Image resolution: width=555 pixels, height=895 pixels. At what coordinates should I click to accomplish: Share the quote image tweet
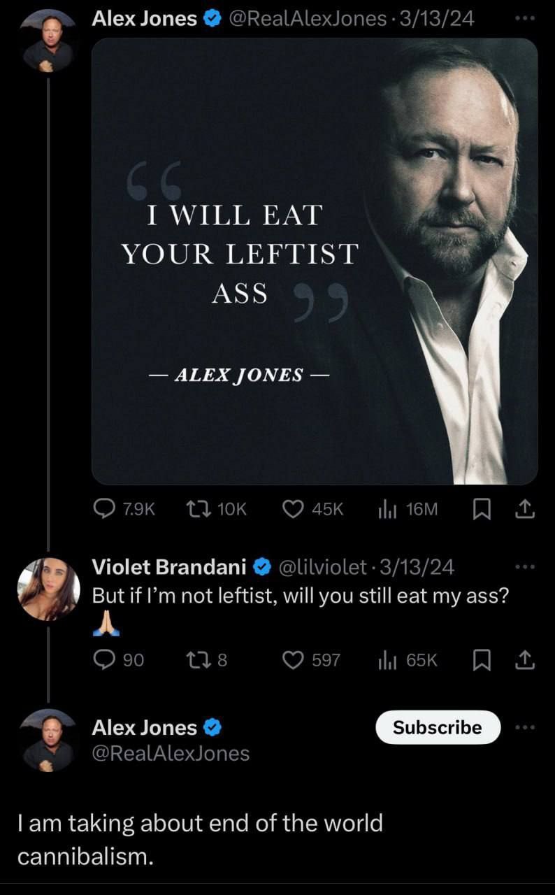pos(525,510)
